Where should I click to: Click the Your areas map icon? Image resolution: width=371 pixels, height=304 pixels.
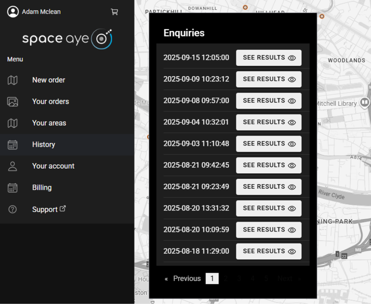point(13,123)
